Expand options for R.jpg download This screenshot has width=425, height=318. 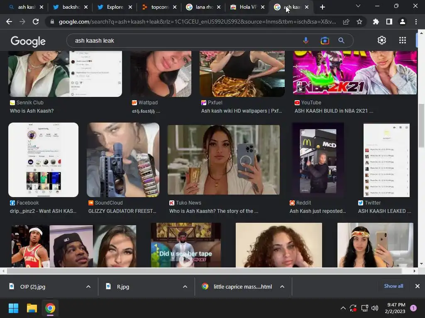click(x=185, y=287)
